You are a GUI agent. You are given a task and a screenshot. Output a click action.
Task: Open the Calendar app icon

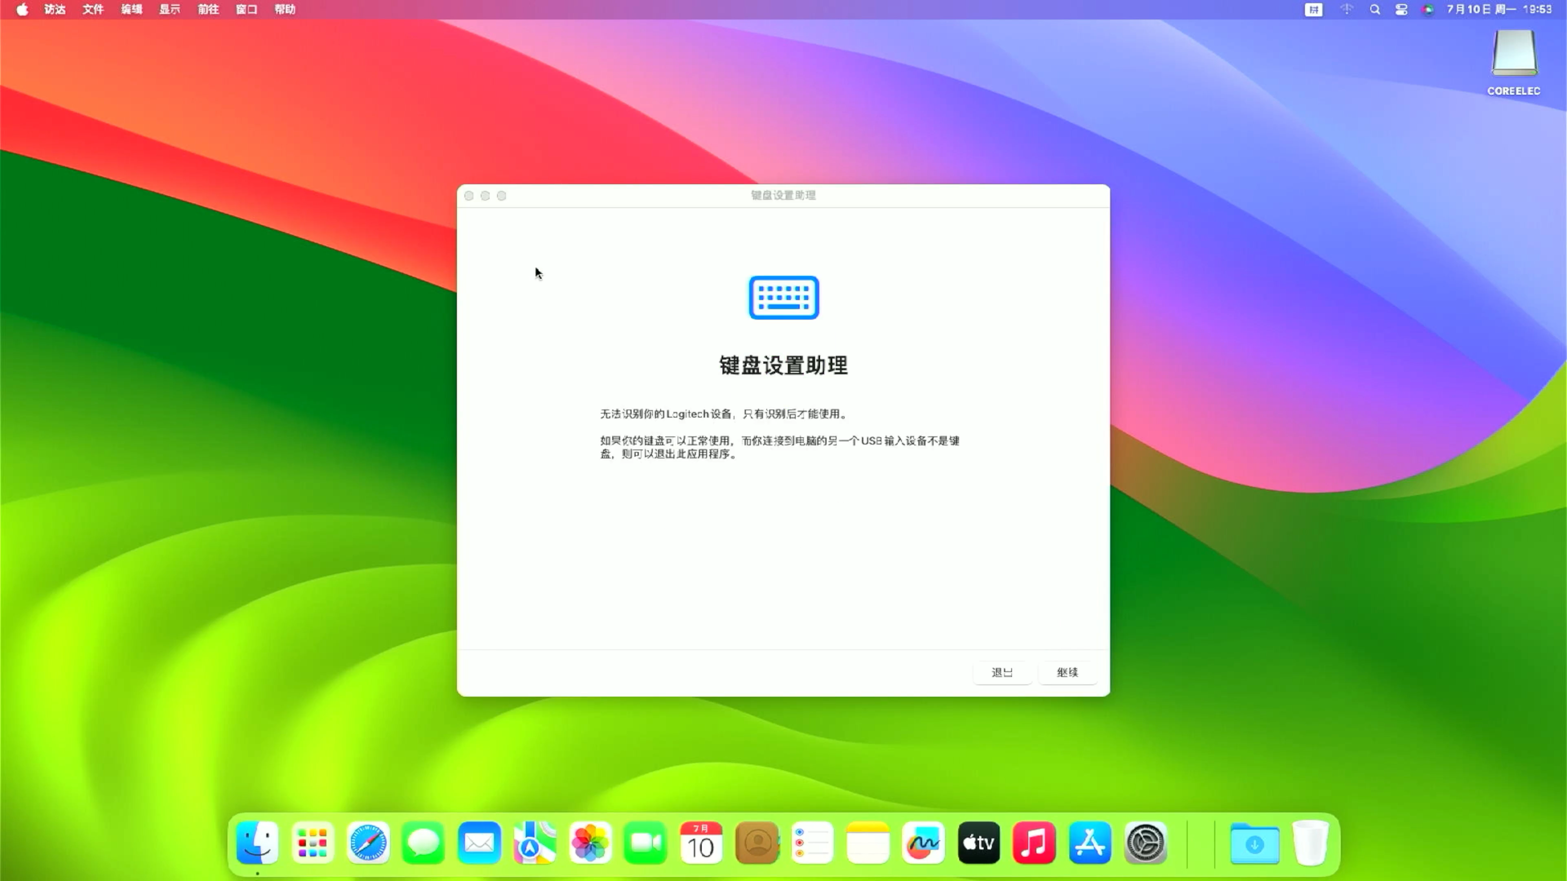(701, 843)
